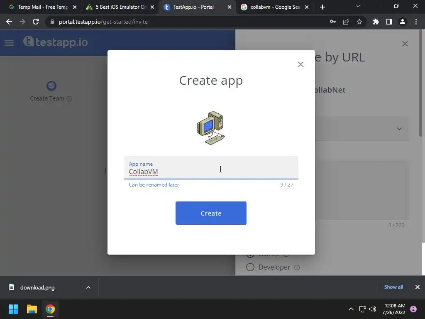Image resolution: width=425 pixels, height=319 pixels.
Task: Select the TestApp.io Portal tab
Action: click(194, 7)
